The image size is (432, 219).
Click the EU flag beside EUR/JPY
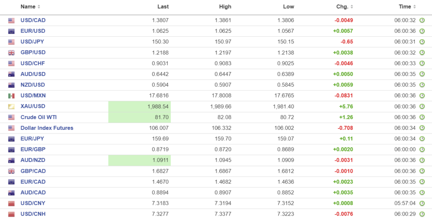tap(11, 139)
